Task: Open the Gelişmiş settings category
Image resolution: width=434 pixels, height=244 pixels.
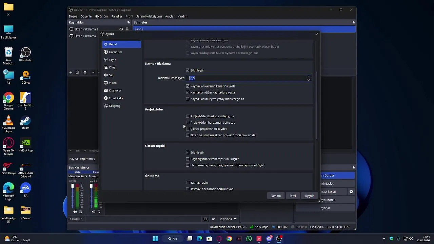Action: coord(121,106)
